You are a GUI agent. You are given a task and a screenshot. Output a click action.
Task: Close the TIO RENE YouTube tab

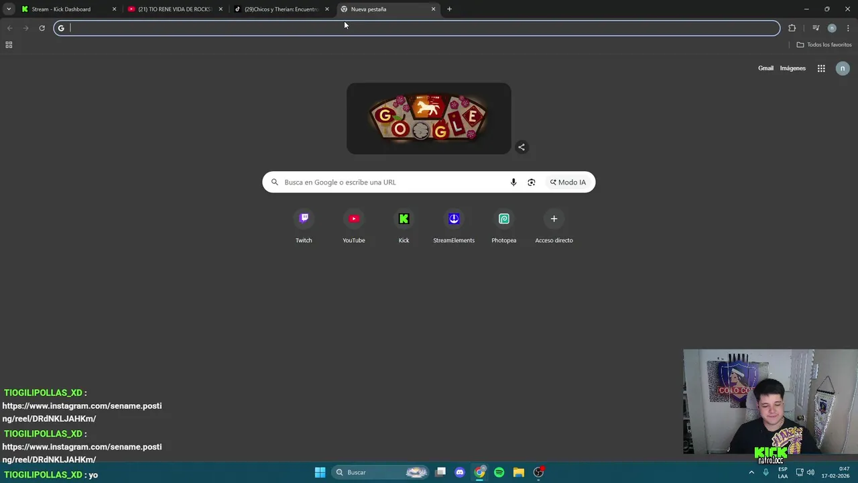(221, 9)
